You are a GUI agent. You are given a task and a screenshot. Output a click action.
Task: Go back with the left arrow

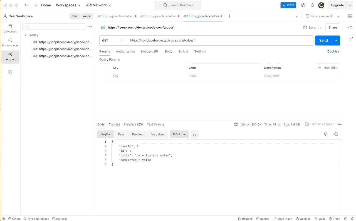[x=26, y=5]
